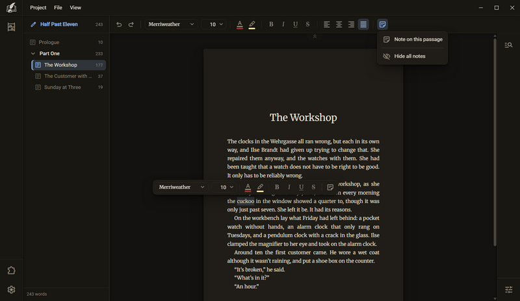
Task: Click The Customer with document icon
Action: tap(38, 76)
